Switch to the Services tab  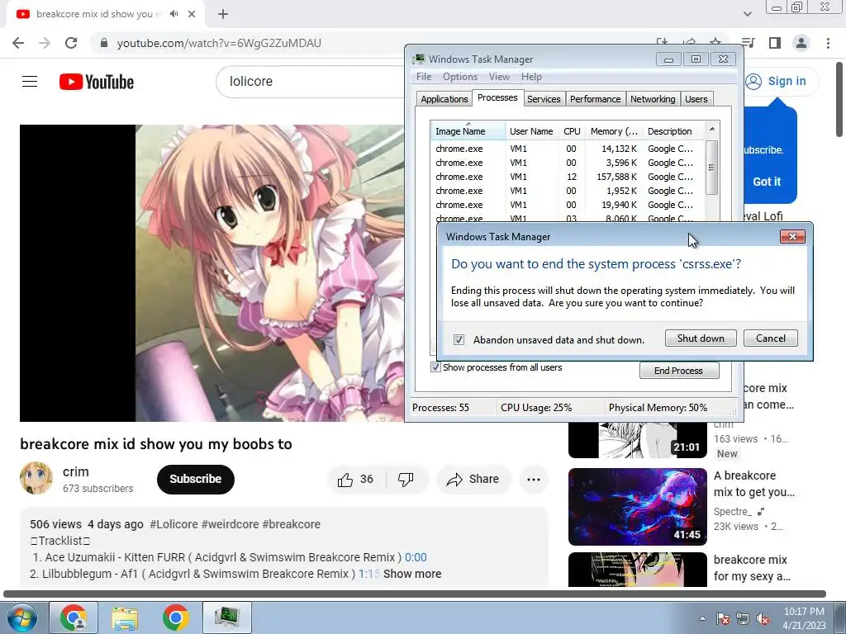coord(544,99)
